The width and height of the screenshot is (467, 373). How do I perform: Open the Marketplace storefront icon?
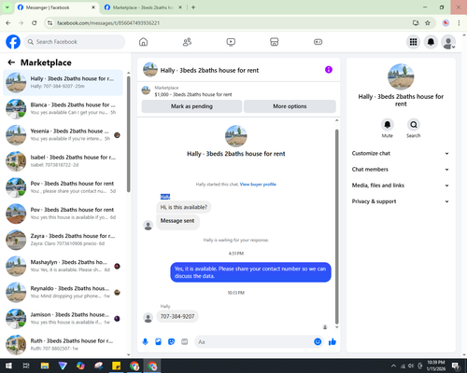point(275,42)
